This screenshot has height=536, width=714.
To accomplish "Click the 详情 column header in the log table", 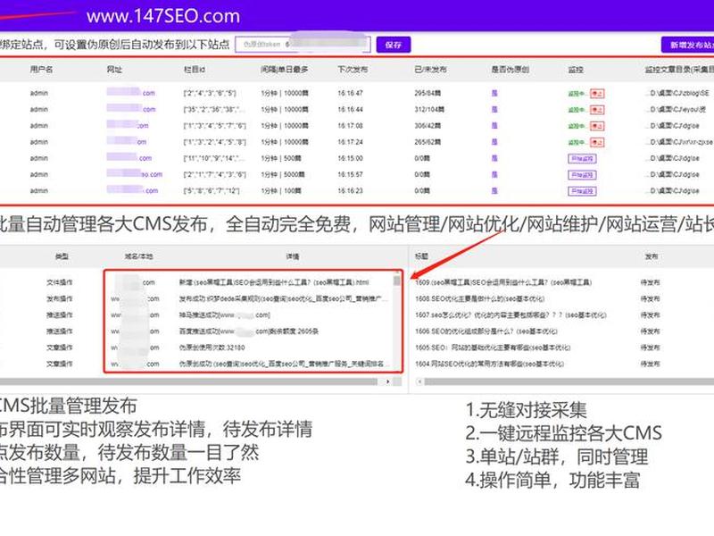I will point(293,256).
